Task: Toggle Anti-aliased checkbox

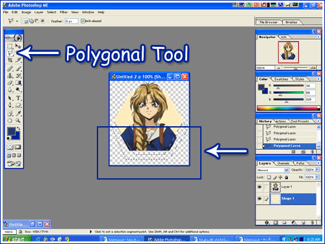Action: click(x=83, y=21)
